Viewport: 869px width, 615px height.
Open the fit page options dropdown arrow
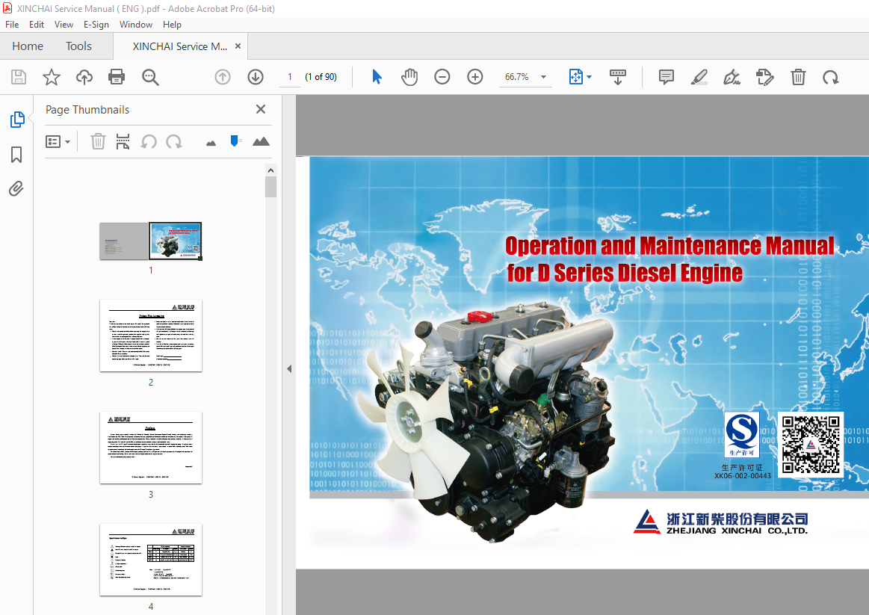tap(589, 77)
